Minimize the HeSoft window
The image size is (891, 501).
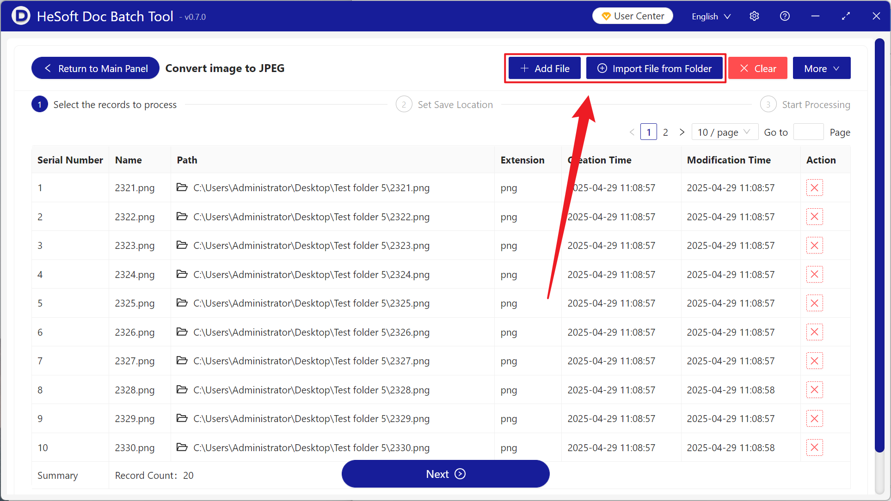click(x=815, y=16)
